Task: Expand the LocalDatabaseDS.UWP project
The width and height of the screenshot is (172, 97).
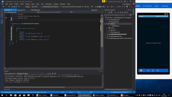Action: coord(105,38)
